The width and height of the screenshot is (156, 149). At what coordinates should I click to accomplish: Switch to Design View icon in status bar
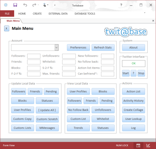click(x=148, y=146)
